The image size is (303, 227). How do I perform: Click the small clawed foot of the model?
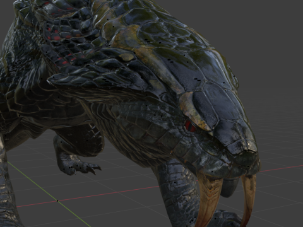click(x=79, y=165)
